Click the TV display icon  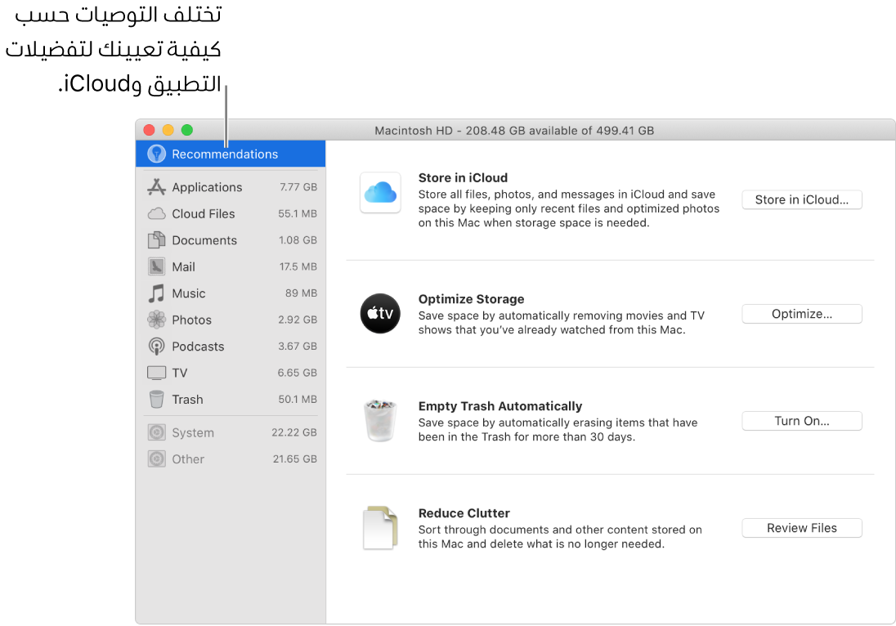(157, 373)
